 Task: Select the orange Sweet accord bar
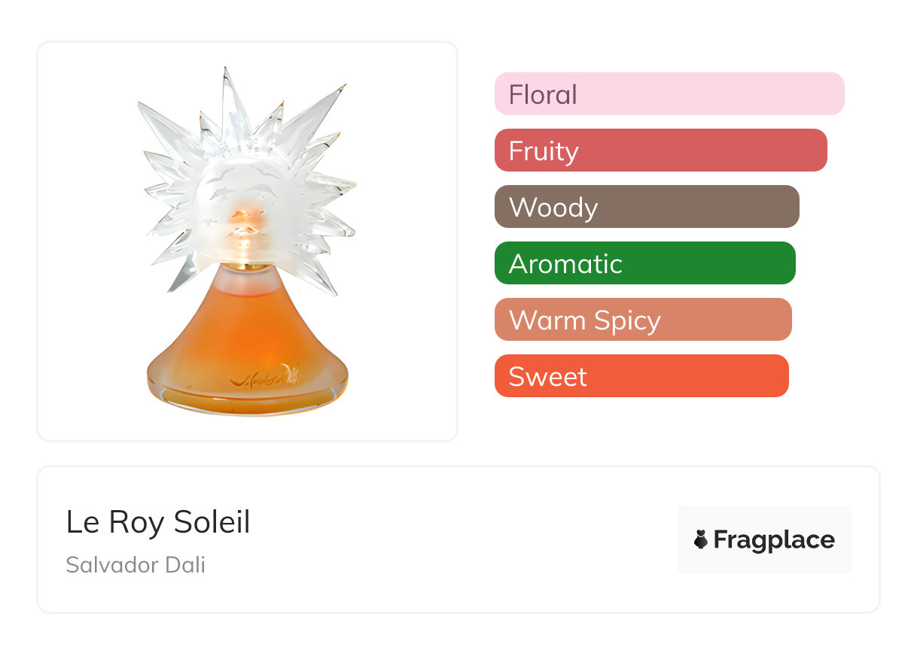point(641,376)
